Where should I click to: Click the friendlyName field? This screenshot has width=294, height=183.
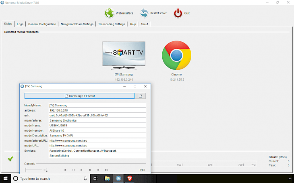[x=97, y=105]
